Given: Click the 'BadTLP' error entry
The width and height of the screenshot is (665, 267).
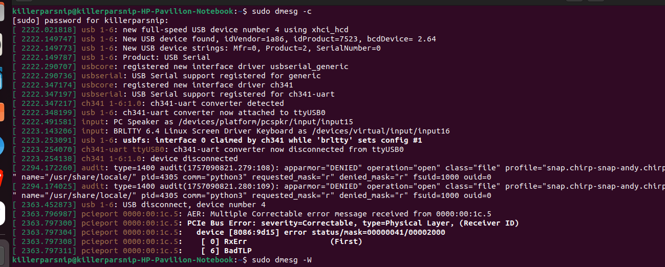Looking at the screenshot, I should point(238,251).
